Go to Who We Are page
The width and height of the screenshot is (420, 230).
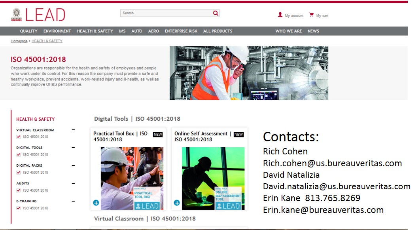pos(288,31)
